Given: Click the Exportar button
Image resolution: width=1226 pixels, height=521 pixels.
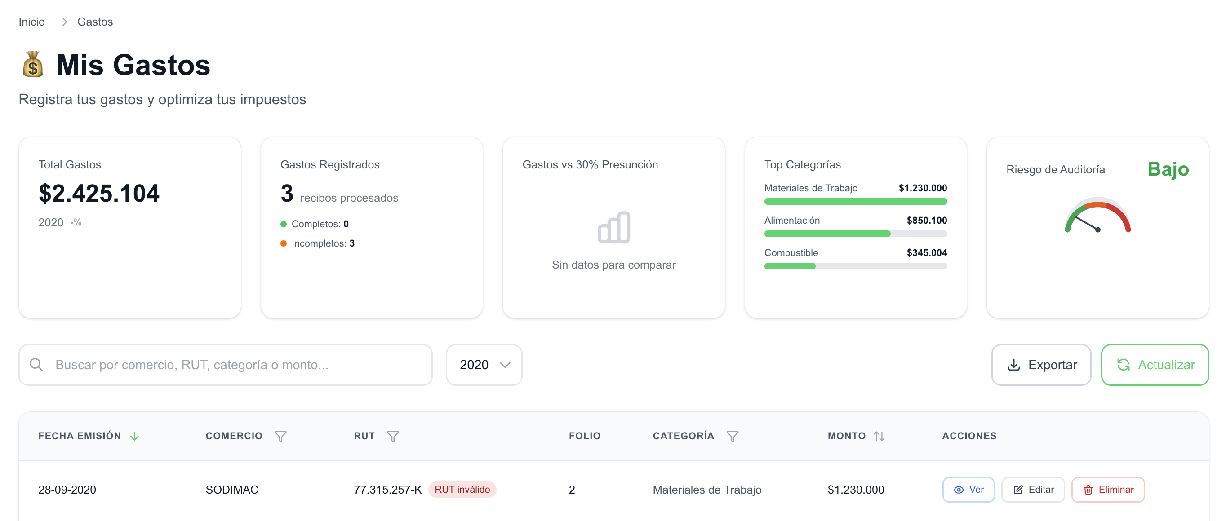Looking at the screenshot, I should (1041, 365).
